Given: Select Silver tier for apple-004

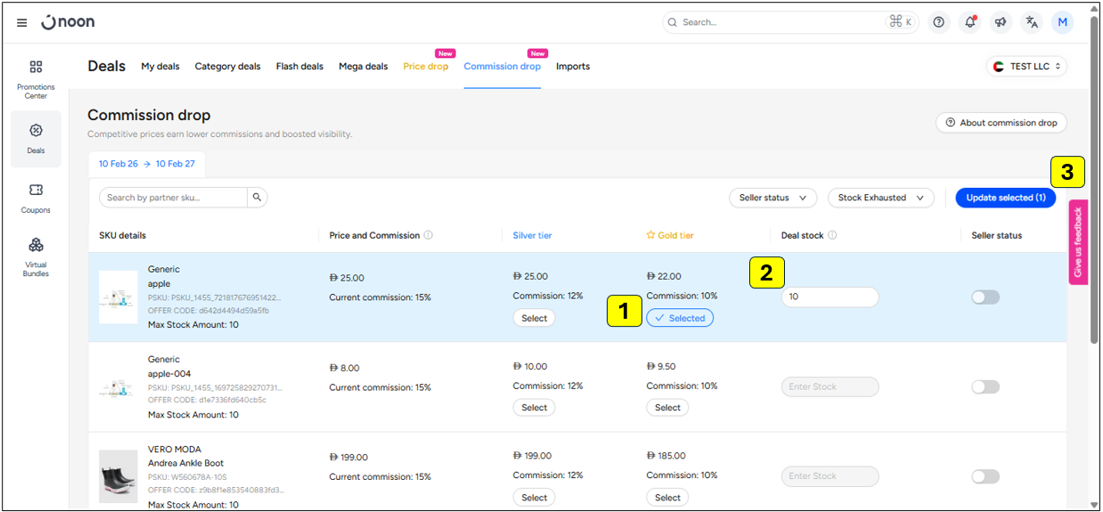Looking at the screenshot, I should click(x=534, y=408).
